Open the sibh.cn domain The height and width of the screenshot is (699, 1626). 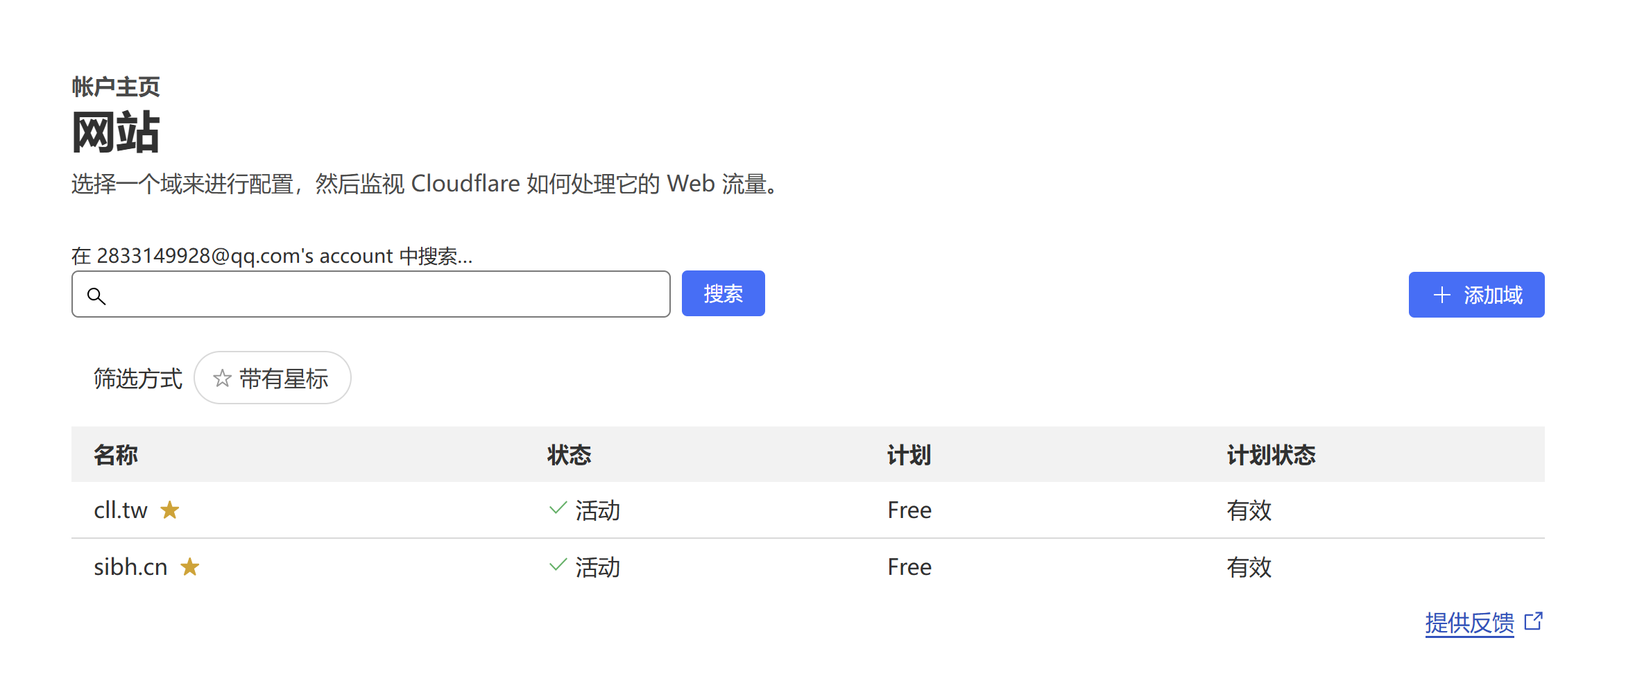tap(130, 567)
